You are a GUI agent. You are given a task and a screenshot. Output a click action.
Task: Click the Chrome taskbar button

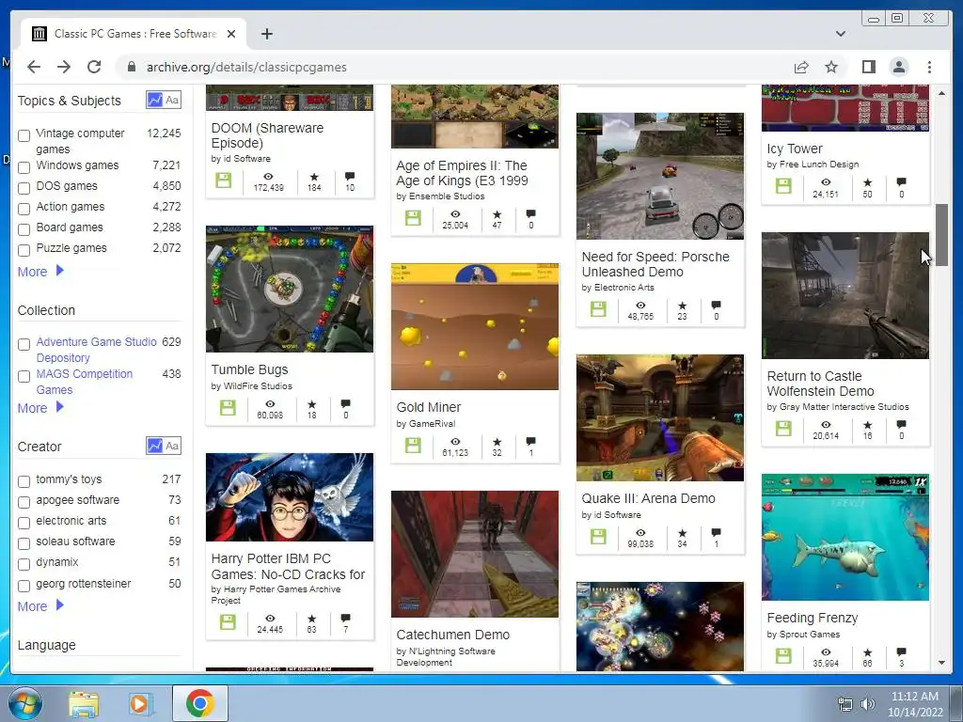click(x=199, y=703)
